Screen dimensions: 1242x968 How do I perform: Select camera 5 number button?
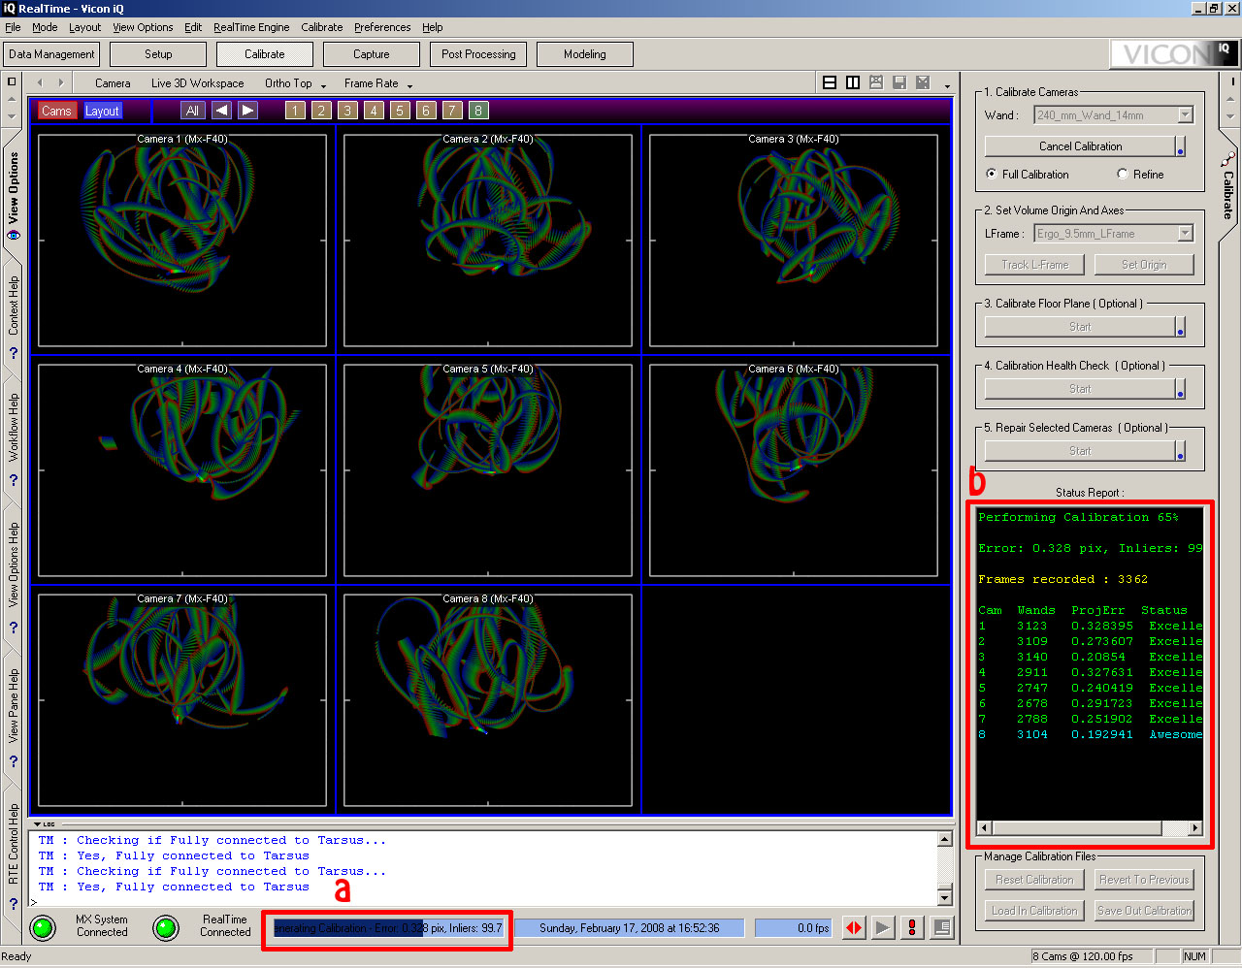pos(400,111)
